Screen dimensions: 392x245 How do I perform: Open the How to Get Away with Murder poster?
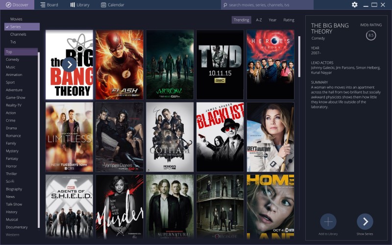[x=120, y=207]
